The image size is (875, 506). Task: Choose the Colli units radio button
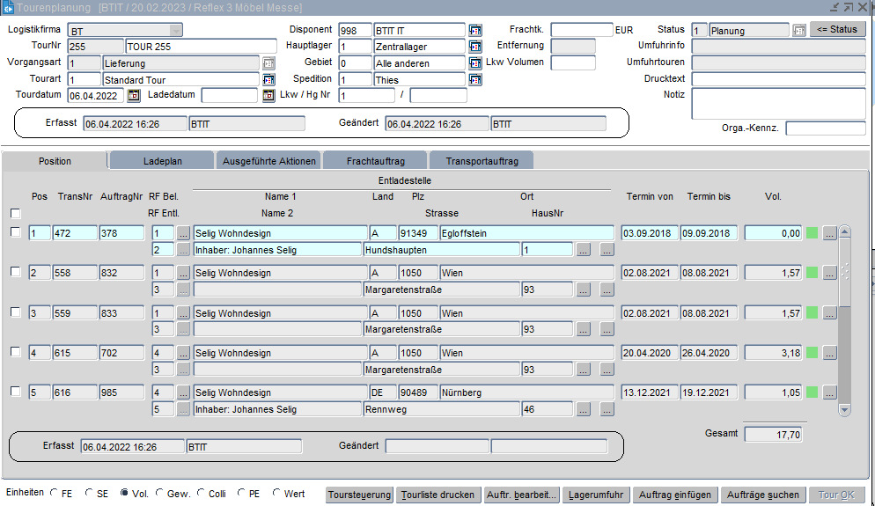point(202,494)
